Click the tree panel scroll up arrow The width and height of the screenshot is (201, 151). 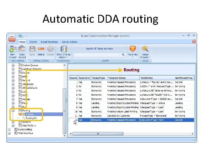tap(64, 65)
